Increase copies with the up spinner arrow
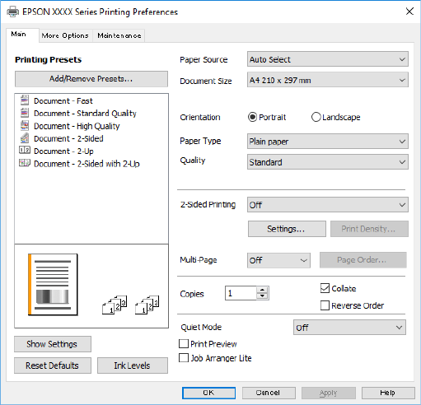 [263, 290]
